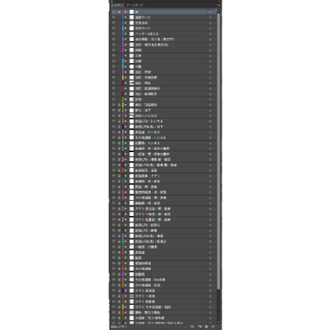Click the target circle of the 信号マーク layer

click(x=210, y=28)
